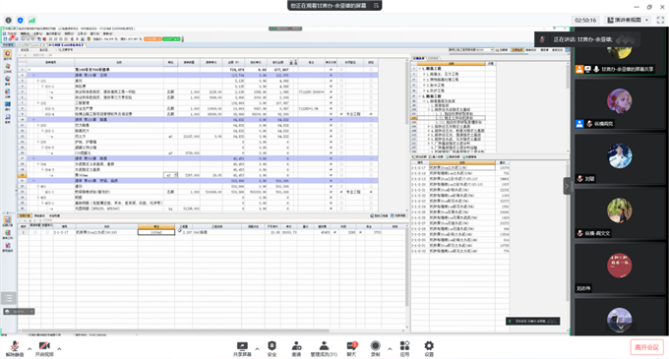
Task: Show meeting info icon at top left
Action: coord(9,20)
